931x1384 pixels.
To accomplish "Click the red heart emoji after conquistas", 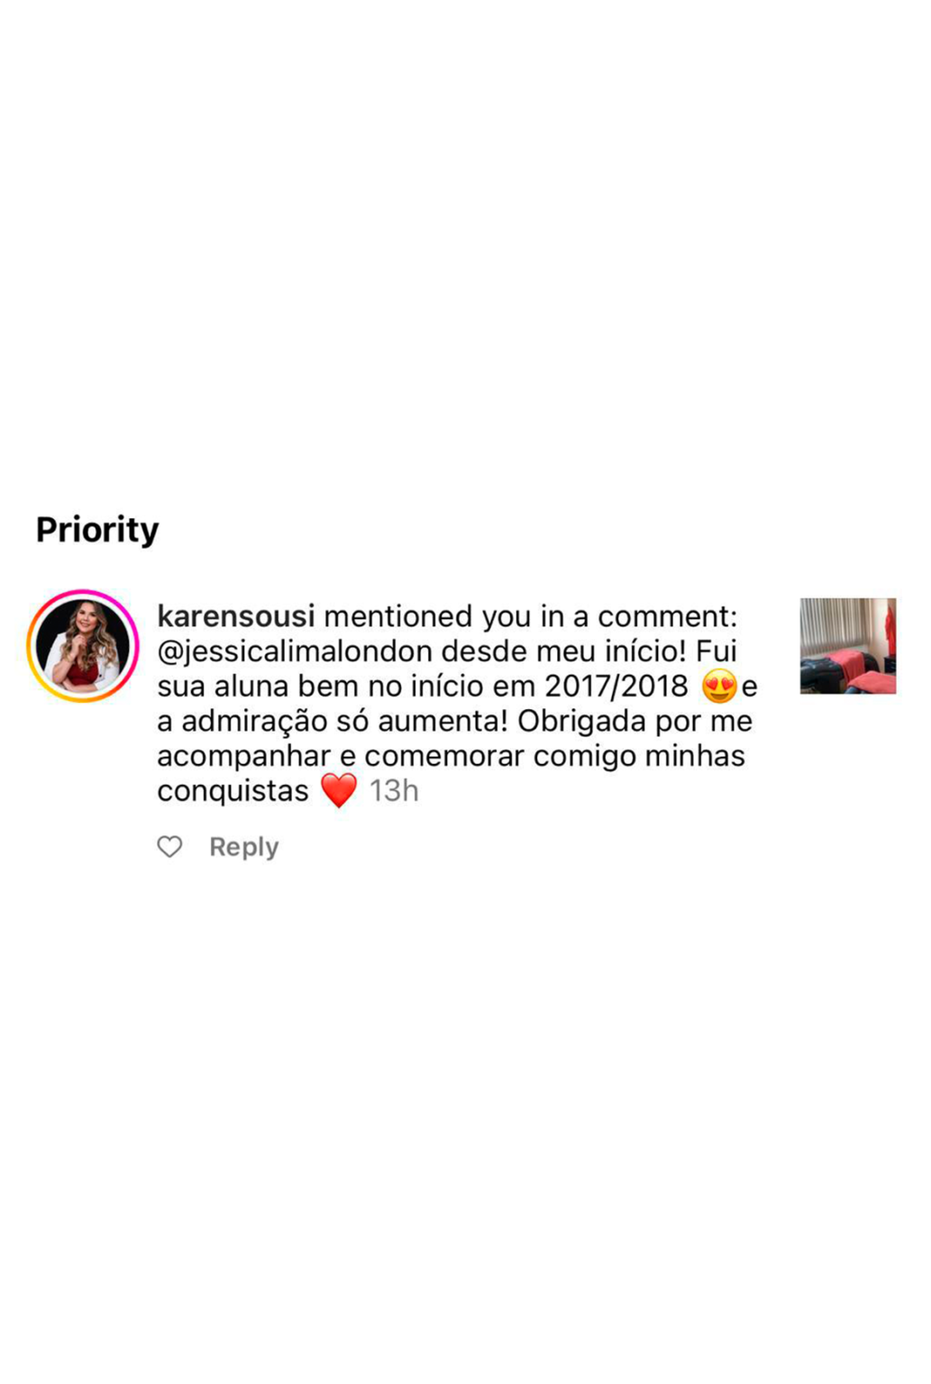I will [339, 791].
